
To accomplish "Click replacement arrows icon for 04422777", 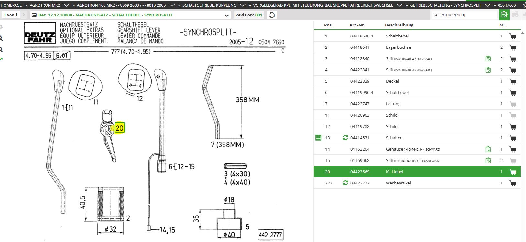I will tap(345, 183).
